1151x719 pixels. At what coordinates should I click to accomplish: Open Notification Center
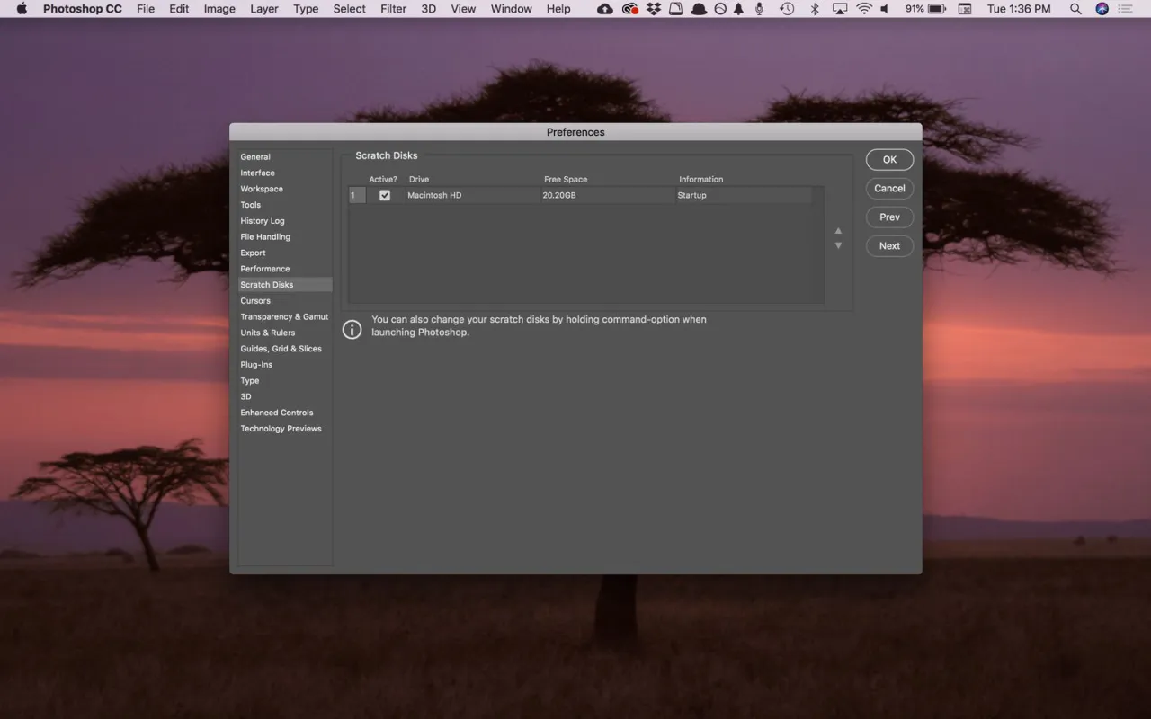tap(1126, 9)
